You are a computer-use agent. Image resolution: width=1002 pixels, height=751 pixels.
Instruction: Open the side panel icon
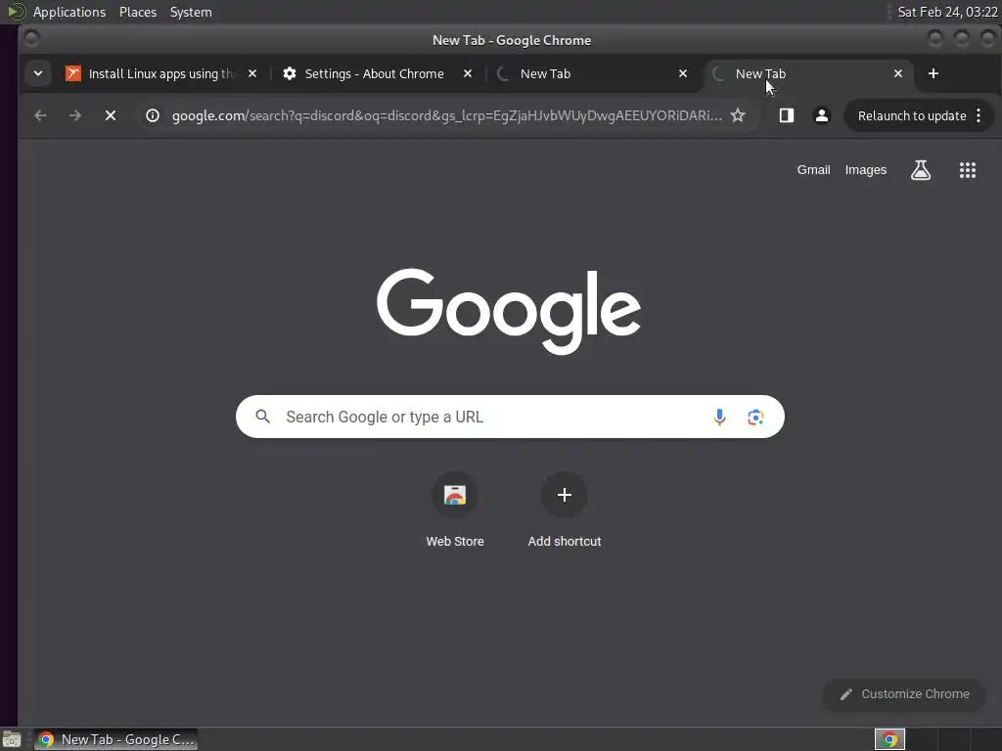(787, 115)
